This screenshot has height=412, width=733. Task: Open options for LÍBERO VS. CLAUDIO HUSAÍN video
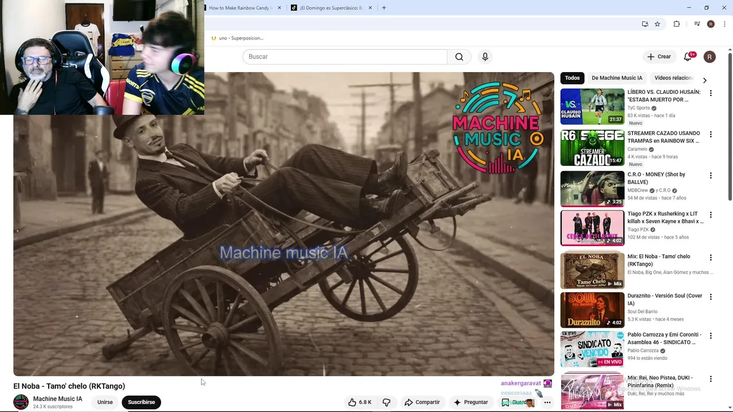[711, 93]
